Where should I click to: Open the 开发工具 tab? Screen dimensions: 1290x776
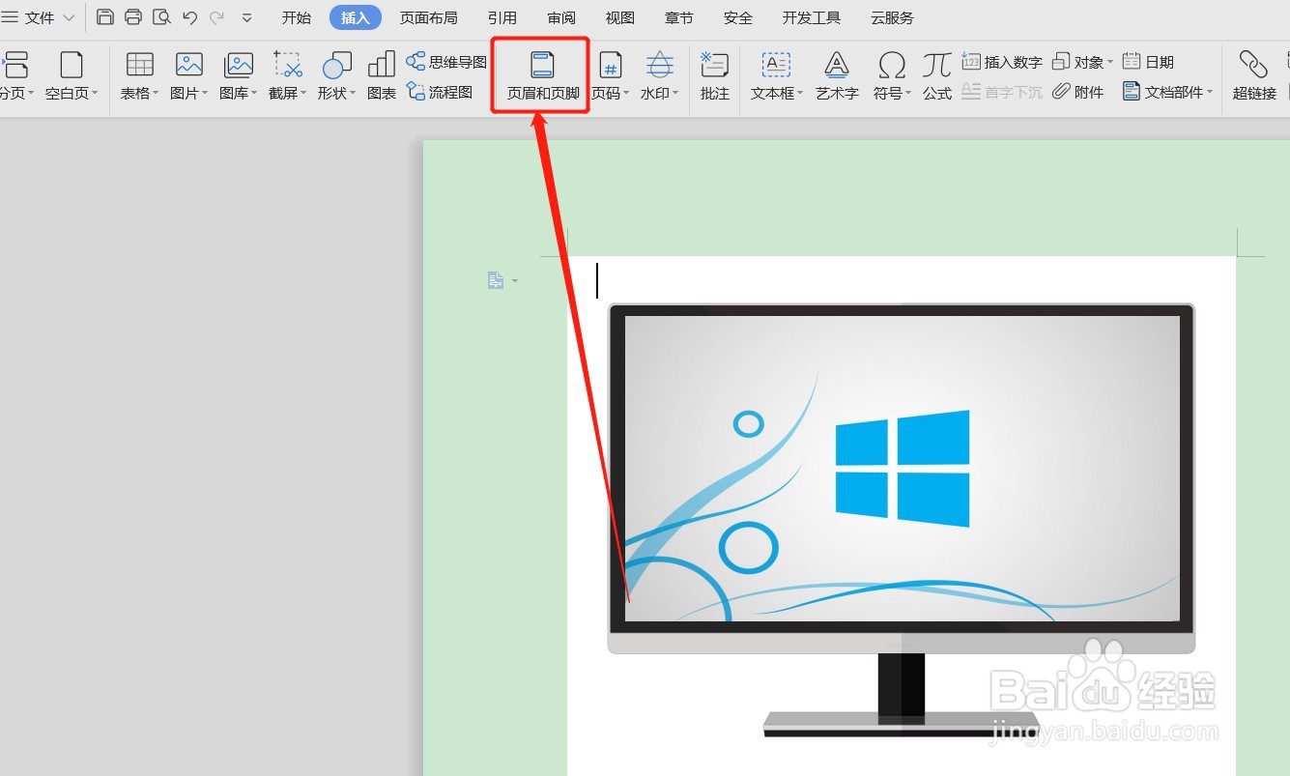coord(812,17)
